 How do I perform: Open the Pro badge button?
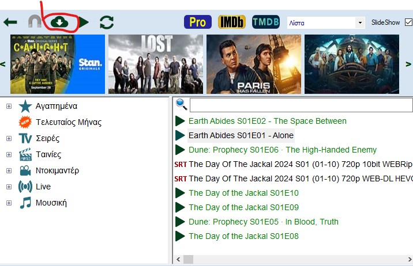(x=197, y=22)
